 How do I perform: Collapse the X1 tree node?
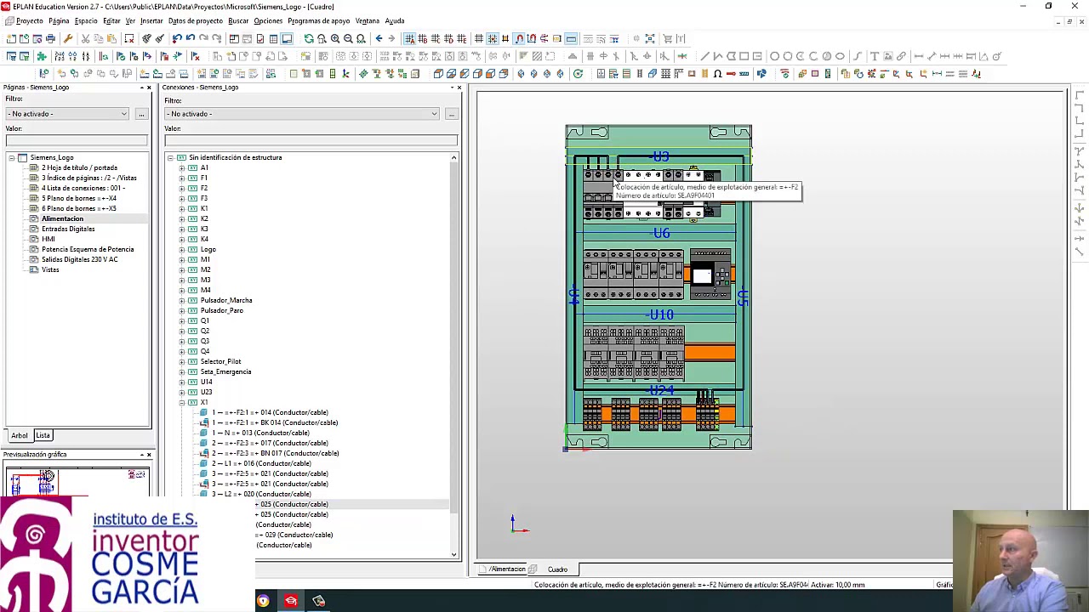[182, 402]
